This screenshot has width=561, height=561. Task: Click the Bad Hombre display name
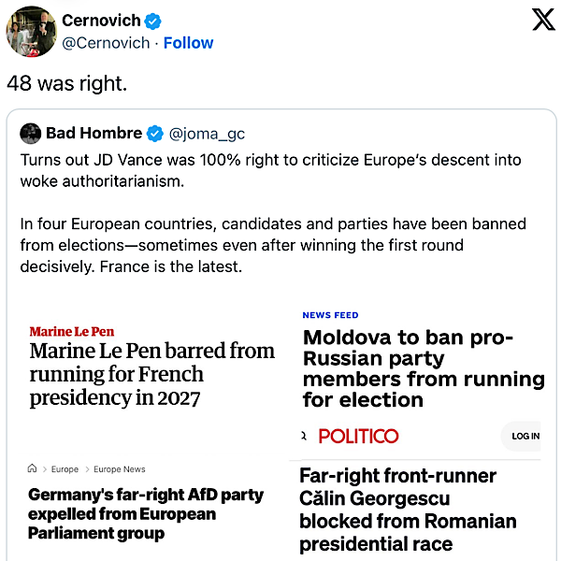tap(93, 133)
